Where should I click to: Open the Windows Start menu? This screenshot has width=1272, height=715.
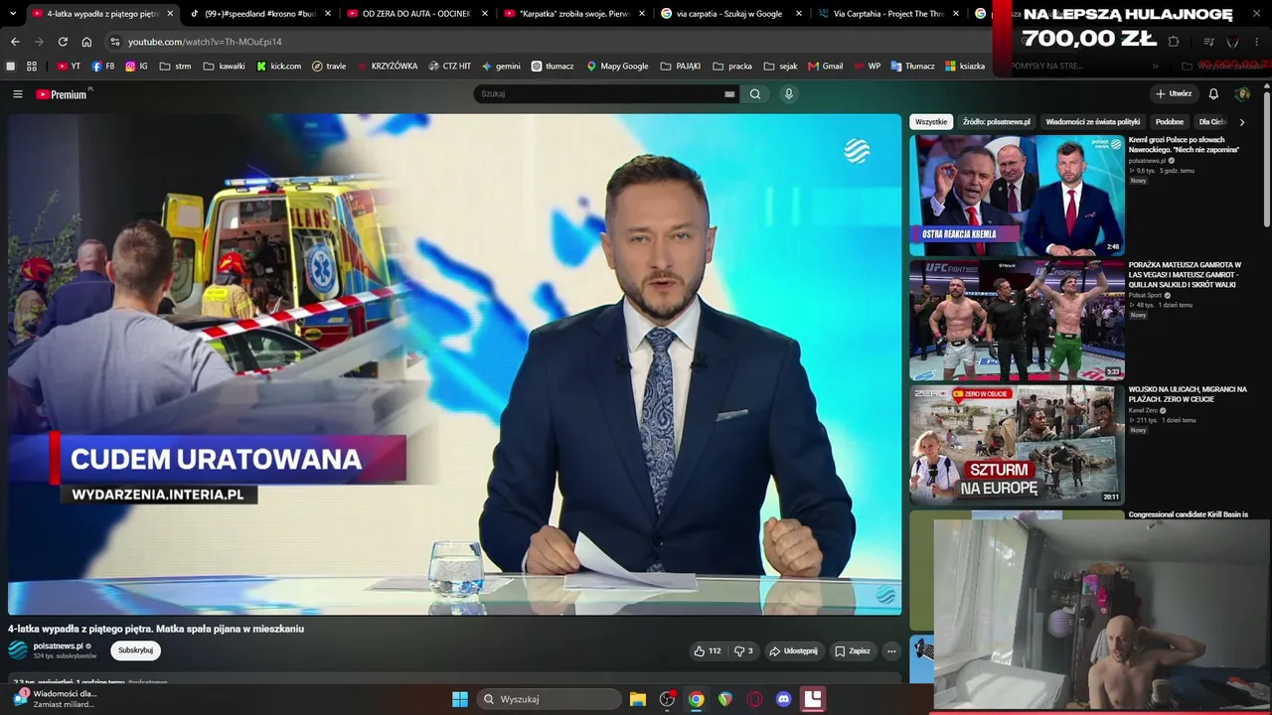coord(460,699)
